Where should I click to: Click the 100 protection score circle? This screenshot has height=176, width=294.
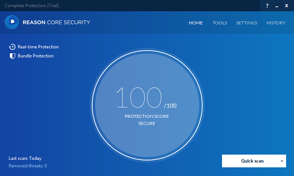click(147, 105)
